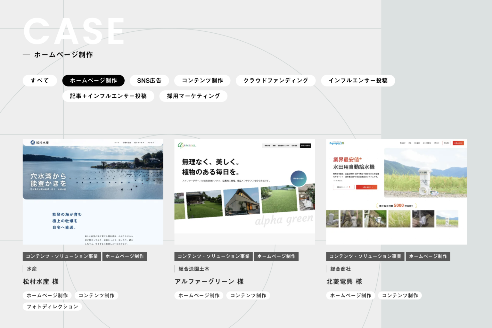Click the ホームページ制作 pill tag under アルファーグリーン
The width and height of the screenshot is (492, 328).
[199, 295]
